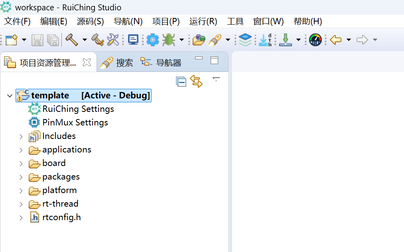The height and width of the screenshot is (252, 404).
Task: Click the debug bug icon
Action: tap(169, 39)
